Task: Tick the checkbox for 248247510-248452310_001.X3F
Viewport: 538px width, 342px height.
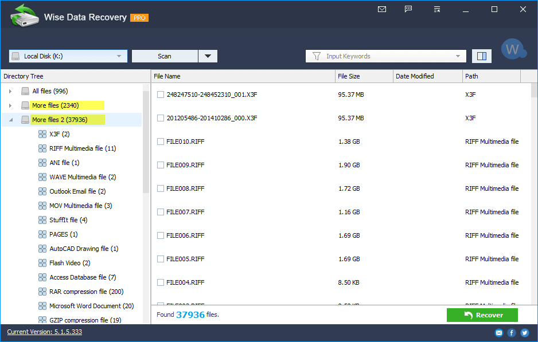Action: coord(161,95)
